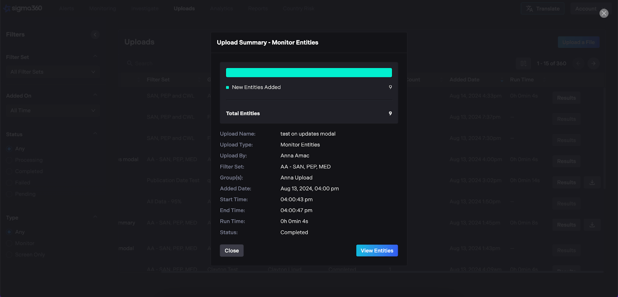Screen dimensions: 618x297
Task: Switch to the Uploads tab
Action: [184, 8]
